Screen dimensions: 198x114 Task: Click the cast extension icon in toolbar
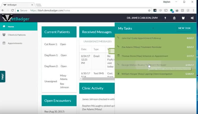coord(166,10)
